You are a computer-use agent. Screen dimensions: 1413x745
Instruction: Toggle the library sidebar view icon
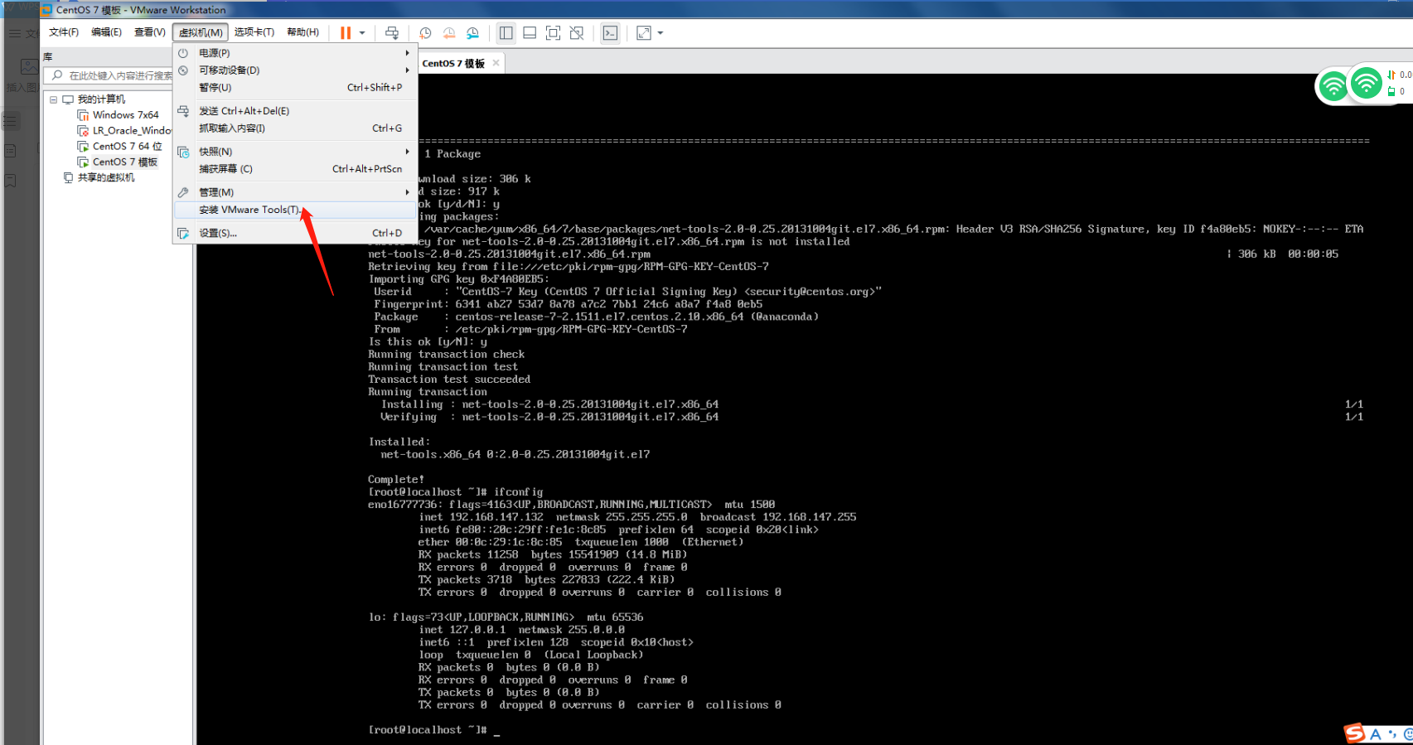point(506,33)
